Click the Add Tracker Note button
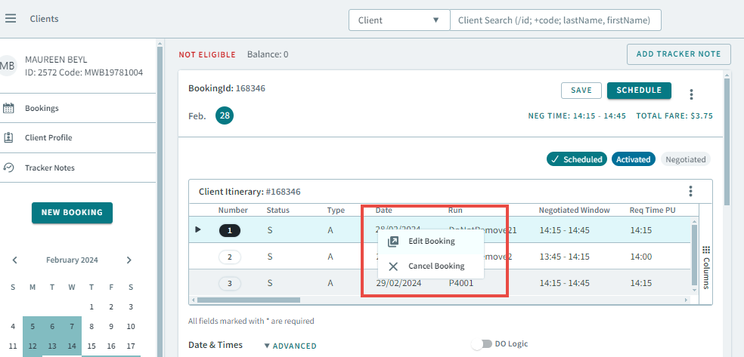 pos(678,54)
